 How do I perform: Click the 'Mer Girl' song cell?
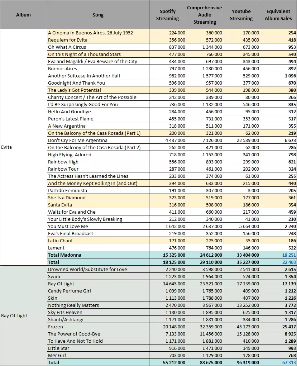pos(98,356)
